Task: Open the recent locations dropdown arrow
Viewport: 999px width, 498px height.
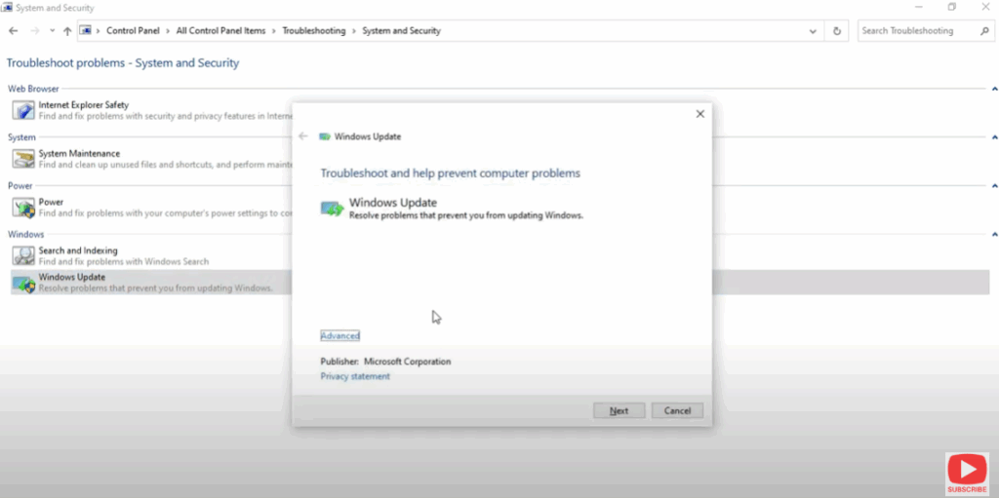Action: click(53, 30)
